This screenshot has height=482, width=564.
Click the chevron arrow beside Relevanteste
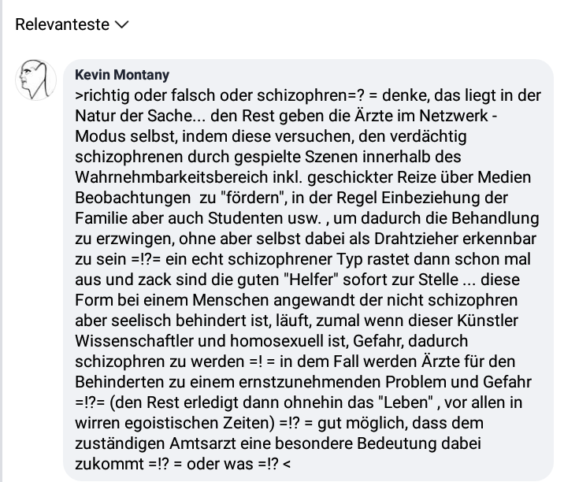point(121,25)
